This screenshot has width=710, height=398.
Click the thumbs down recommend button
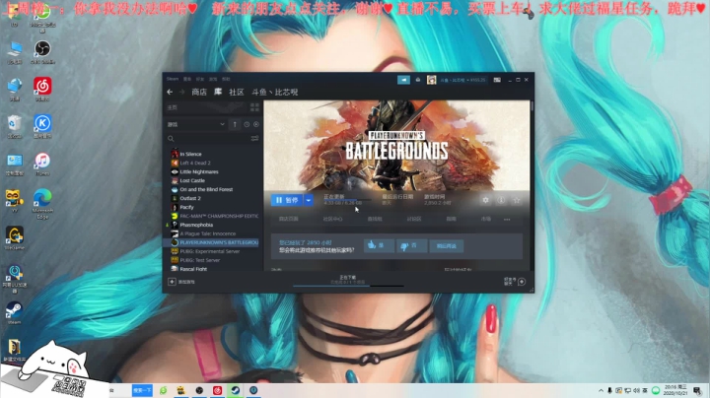click(411, 245)
